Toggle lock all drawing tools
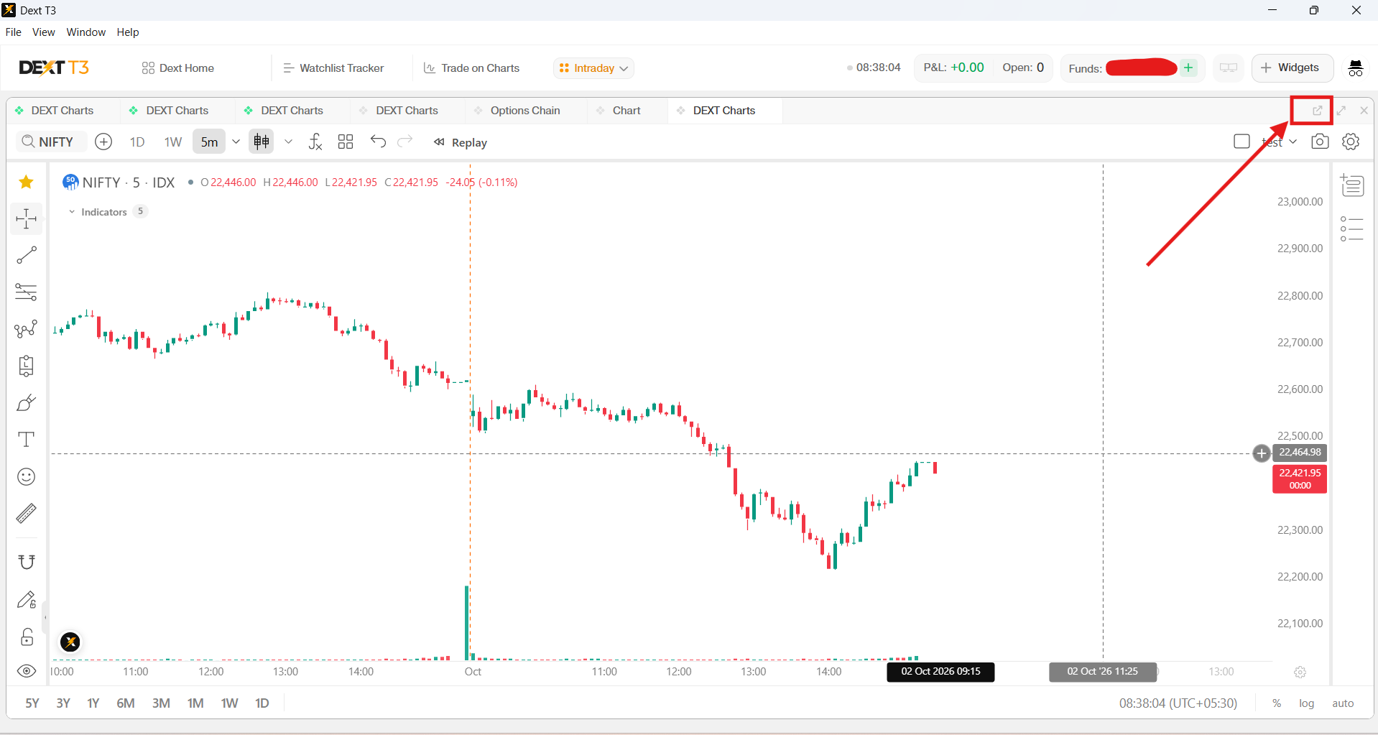Image resolution: width=1378 pixels, height=735 pixels. pos(27,637)
